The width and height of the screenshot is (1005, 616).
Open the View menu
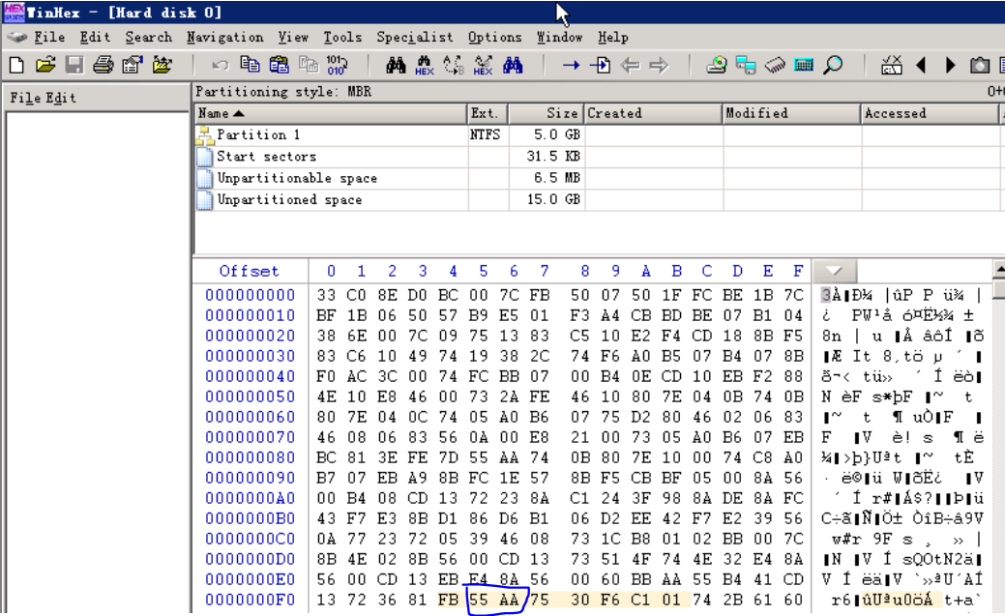(x=293, y=37)
